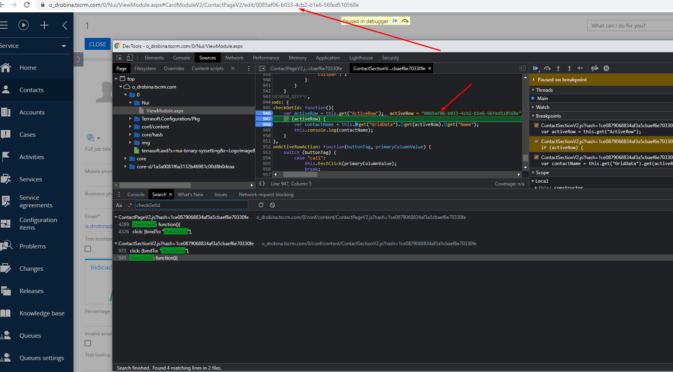Step into next function call
Viewport: 673px width, 372px height.
(x=558, y=68)
